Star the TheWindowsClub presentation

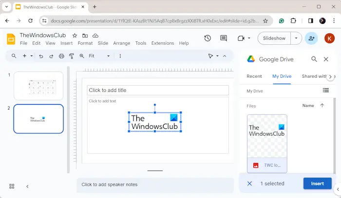(x=75, y=36)
